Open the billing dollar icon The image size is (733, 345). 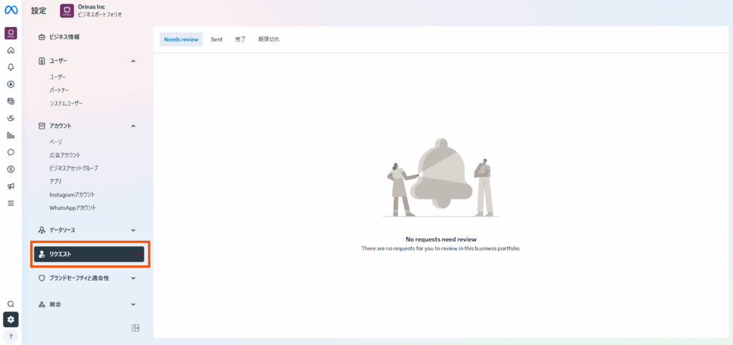pos(11,169)
